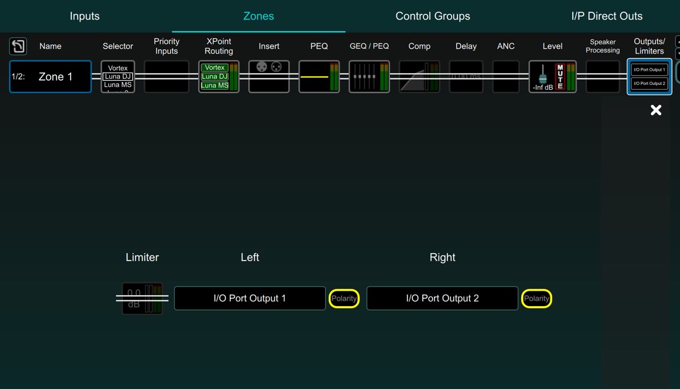The width and height of the screenshot is (680, 389).
Task: Open the Control Groups tab
Action: (x=432, y=16)
